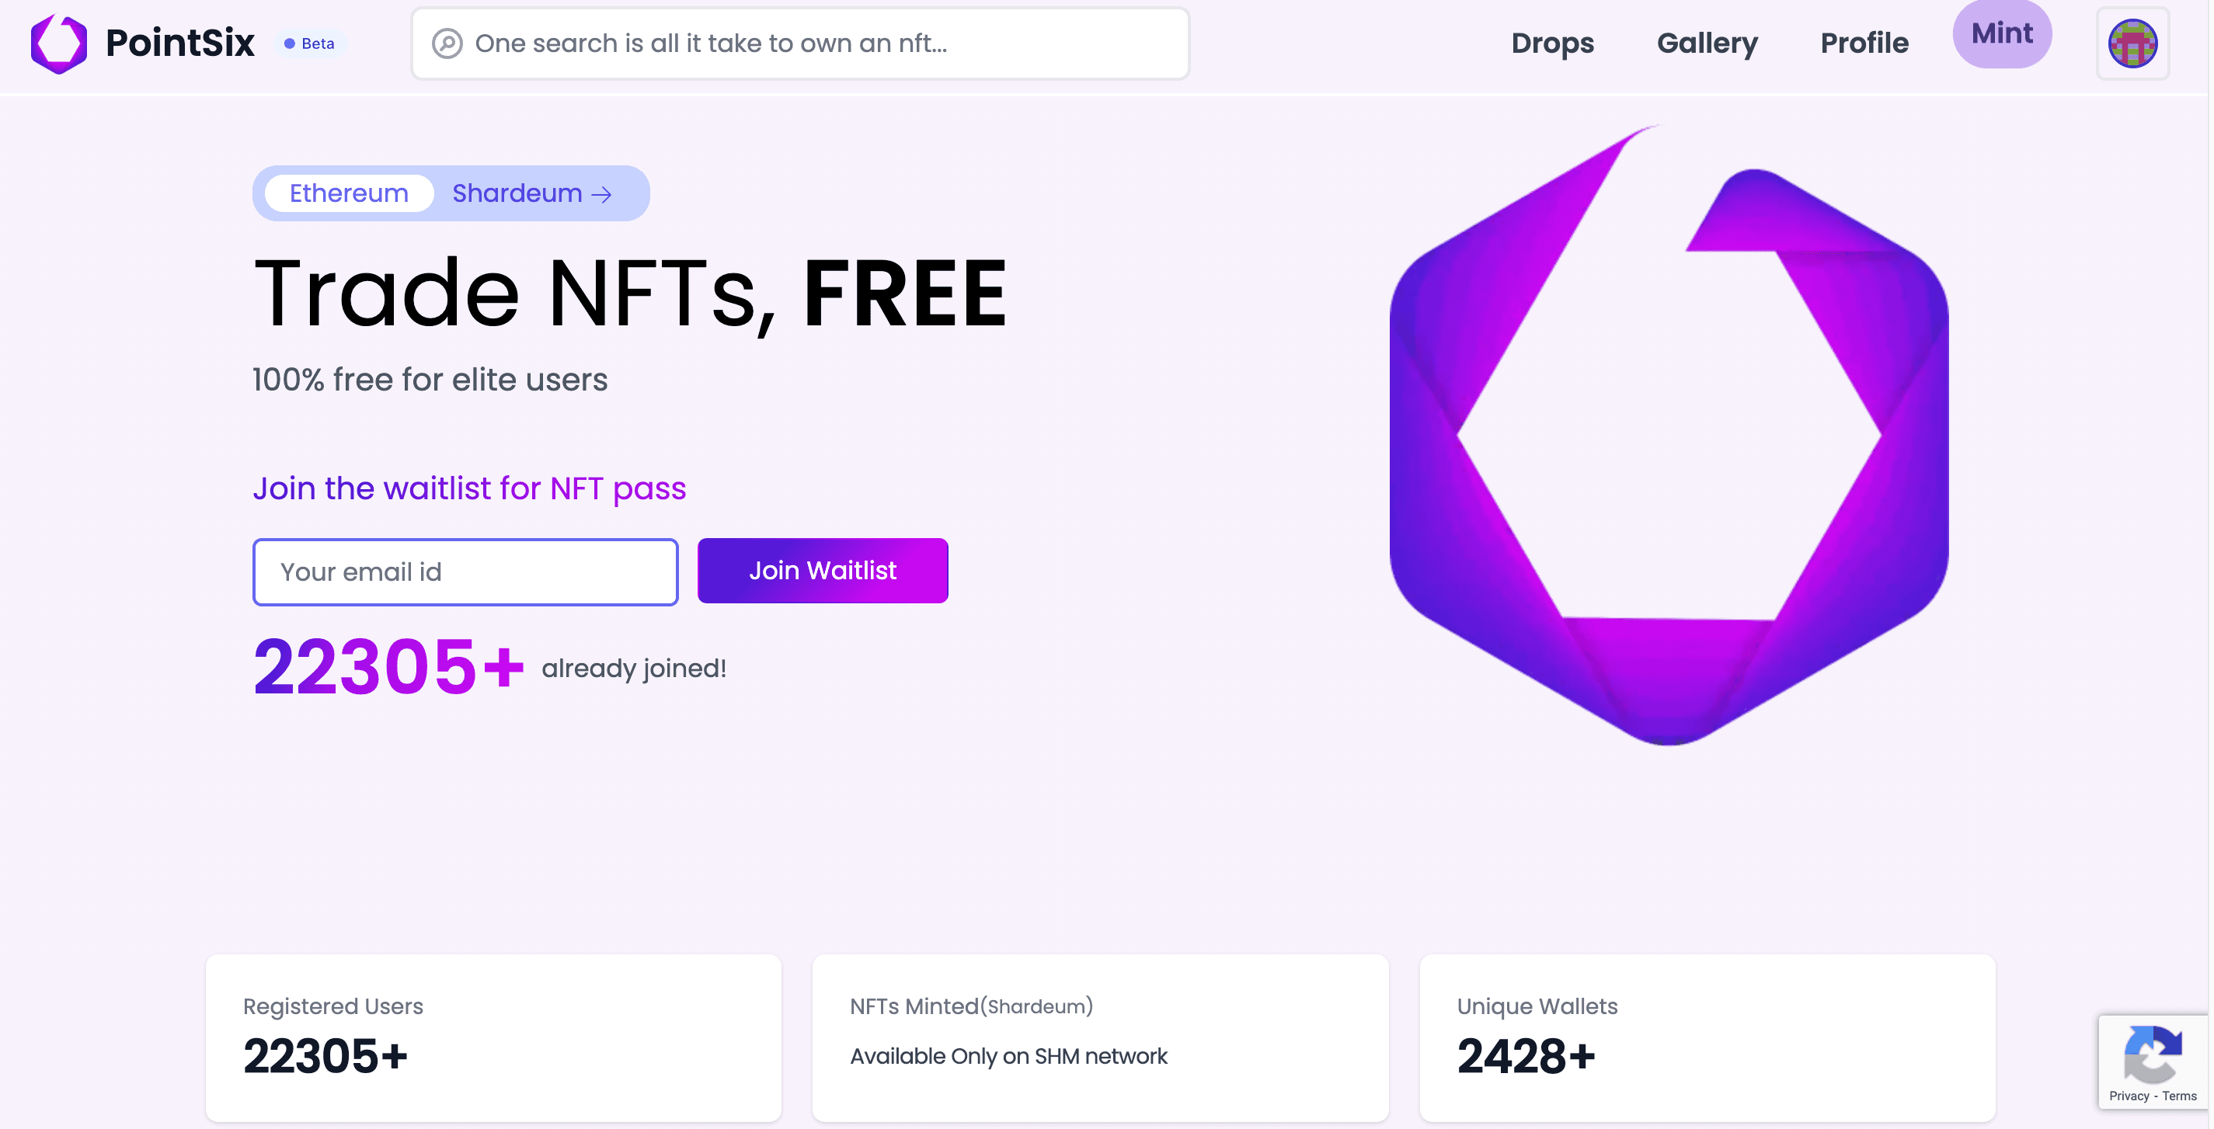Open the Drops menu item
This screenshot has width=2214, height=1129.
pos(1552,43)
